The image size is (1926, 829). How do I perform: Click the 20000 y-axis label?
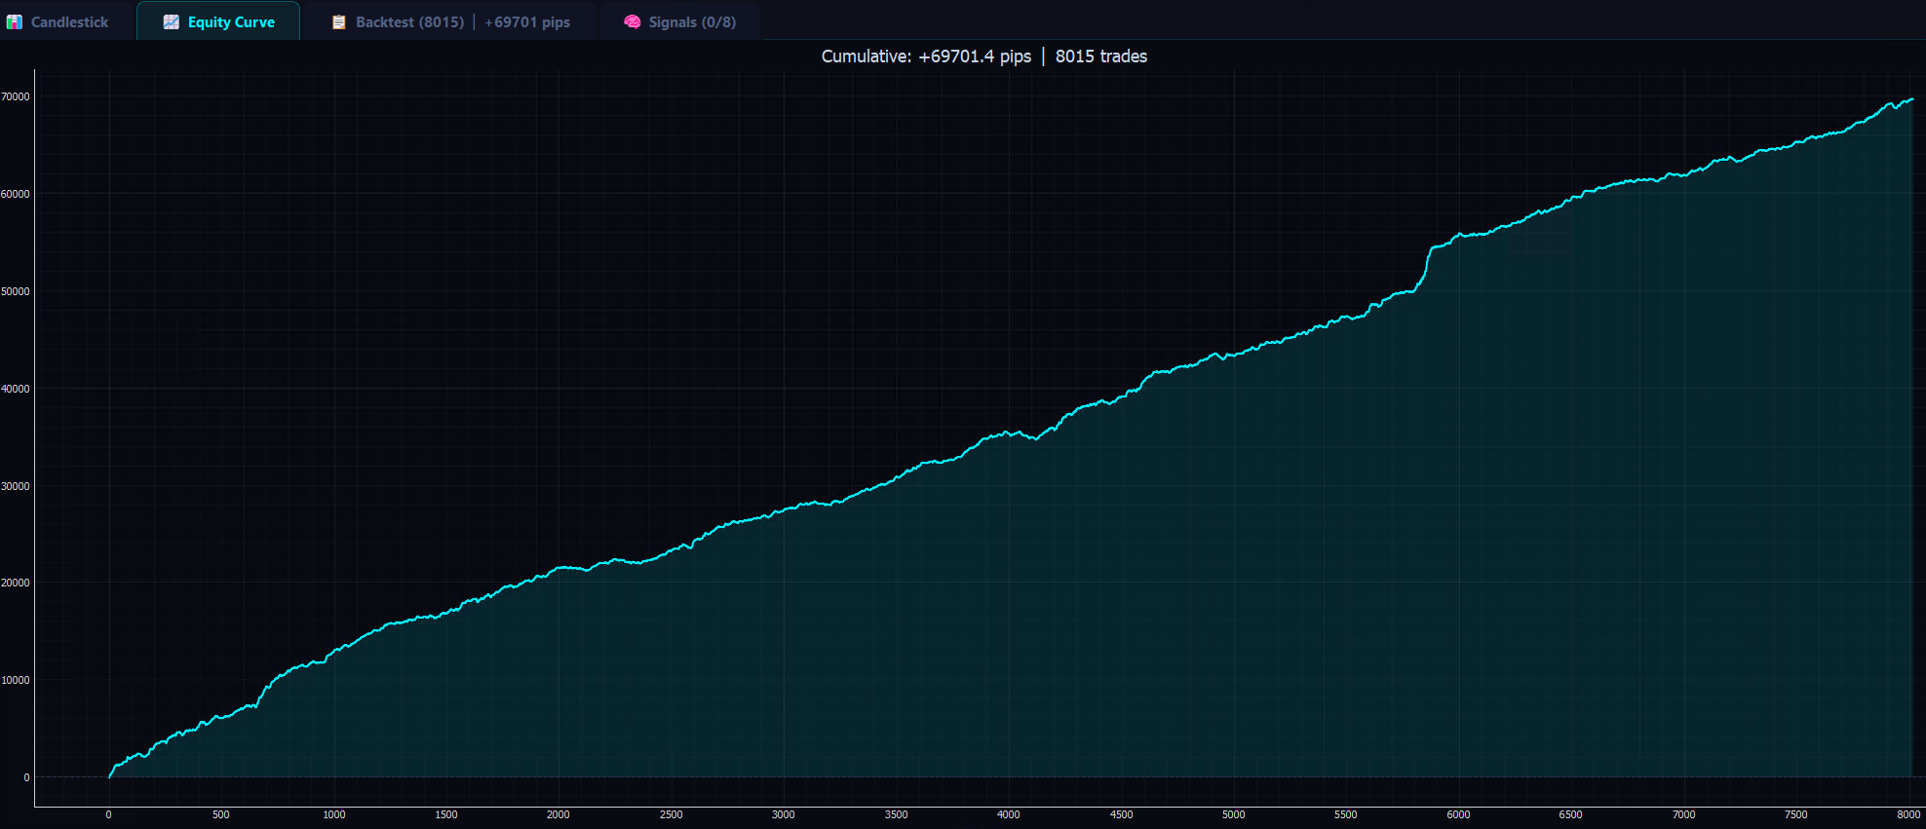16,583
